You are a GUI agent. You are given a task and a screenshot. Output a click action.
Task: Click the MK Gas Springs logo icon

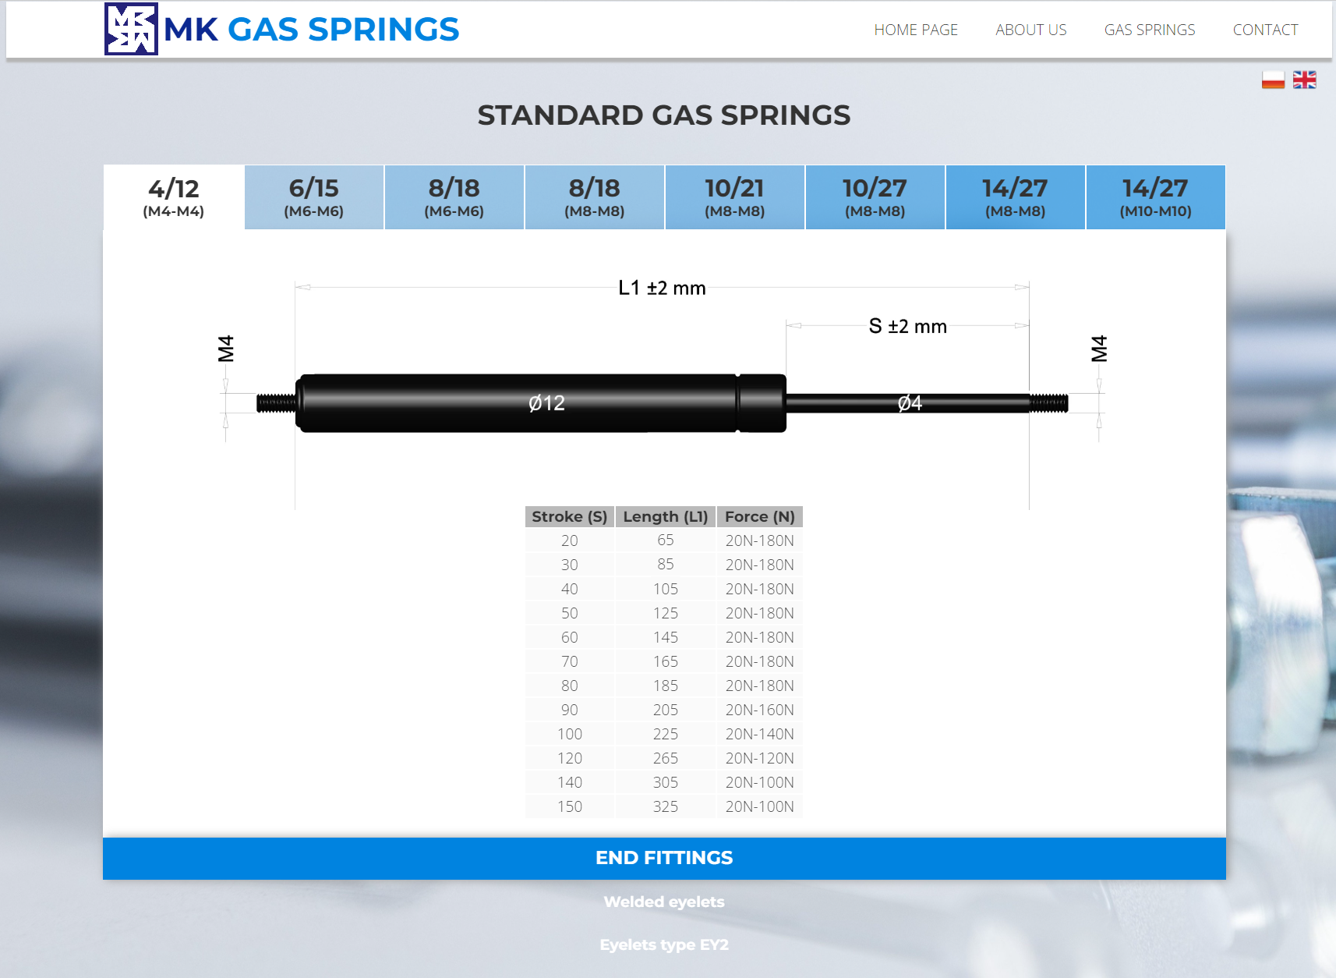pos(131,30)
